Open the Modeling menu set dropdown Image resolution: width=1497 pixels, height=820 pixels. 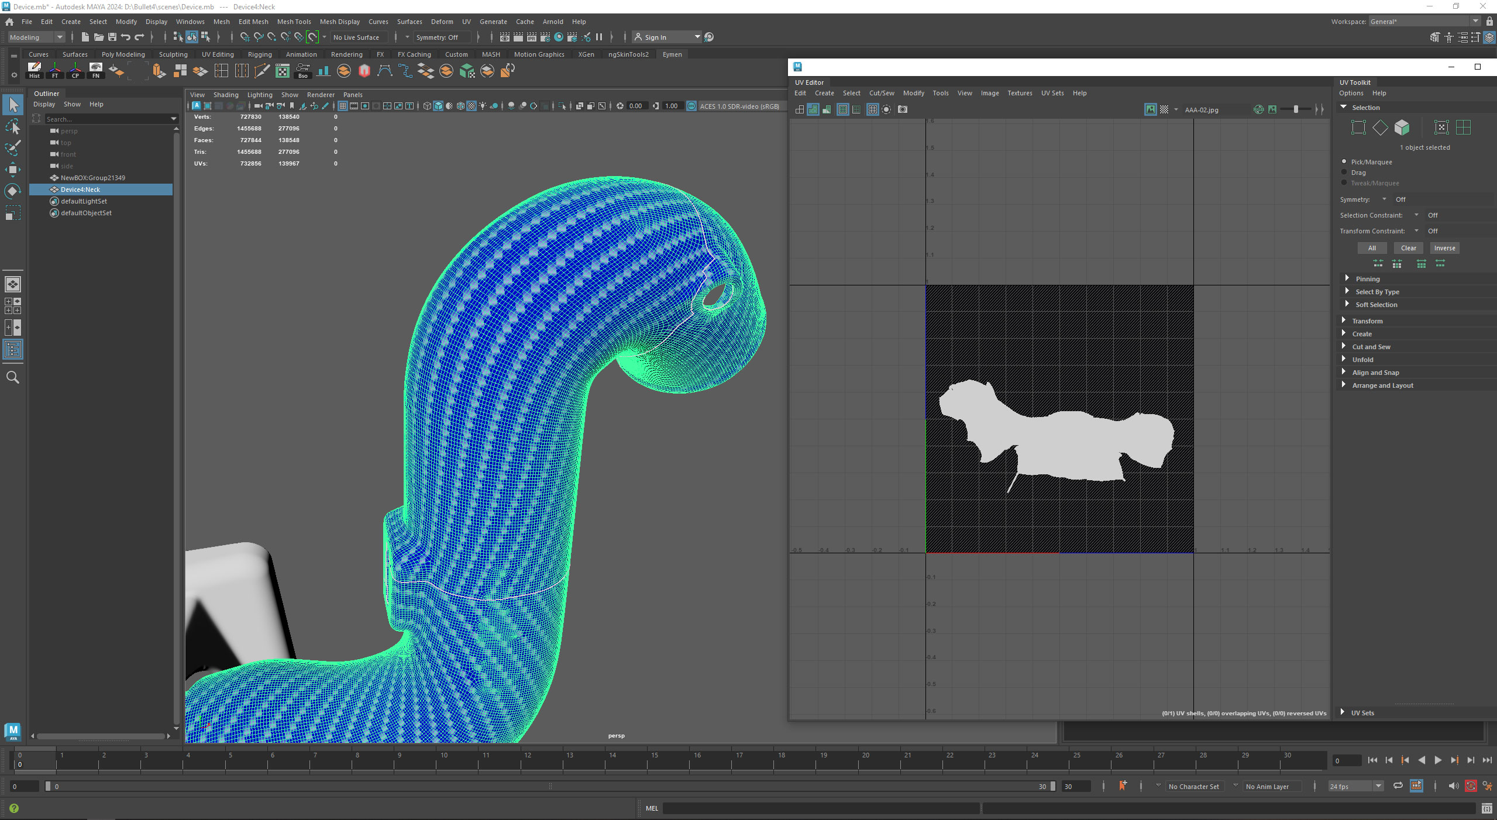36,37
